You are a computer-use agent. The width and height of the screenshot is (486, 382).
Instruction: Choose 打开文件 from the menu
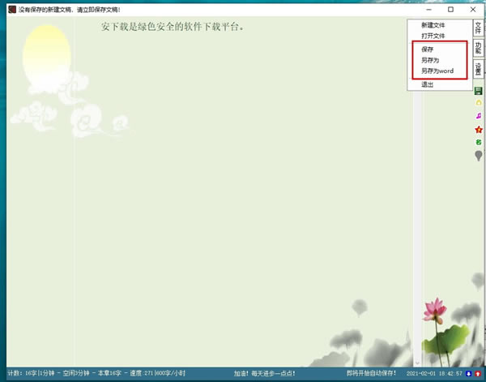(x=433, y=36)
